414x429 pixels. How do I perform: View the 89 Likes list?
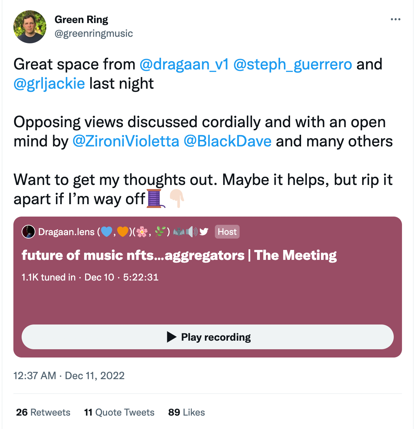(186, 412)
